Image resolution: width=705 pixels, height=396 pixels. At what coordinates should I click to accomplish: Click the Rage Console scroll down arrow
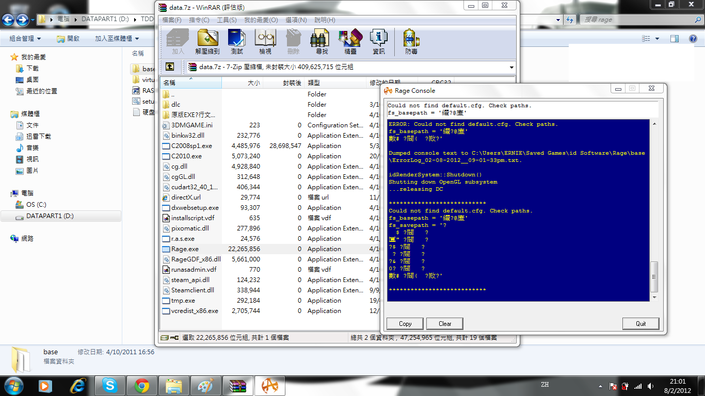tap(654, 297)
